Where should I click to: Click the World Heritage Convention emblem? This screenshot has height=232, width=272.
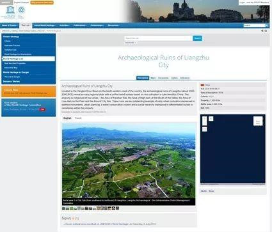(21, 10)
